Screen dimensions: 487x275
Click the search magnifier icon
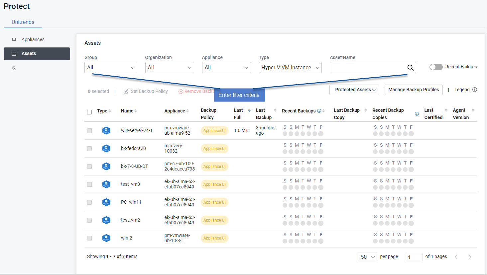pos(411,68)
